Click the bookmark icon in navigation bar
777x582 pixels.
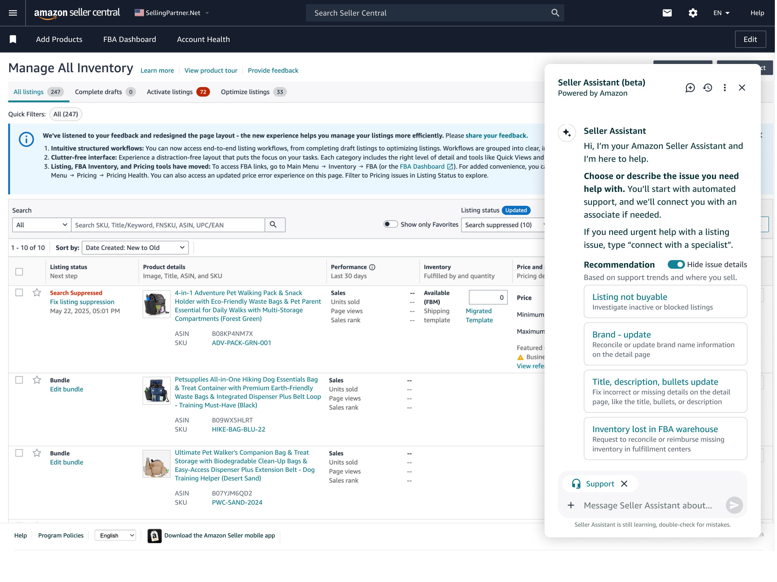coord(13,39)
